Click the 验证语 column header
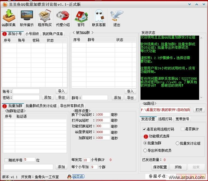Viewport: 208px width, 181px height. coord(21,116)
